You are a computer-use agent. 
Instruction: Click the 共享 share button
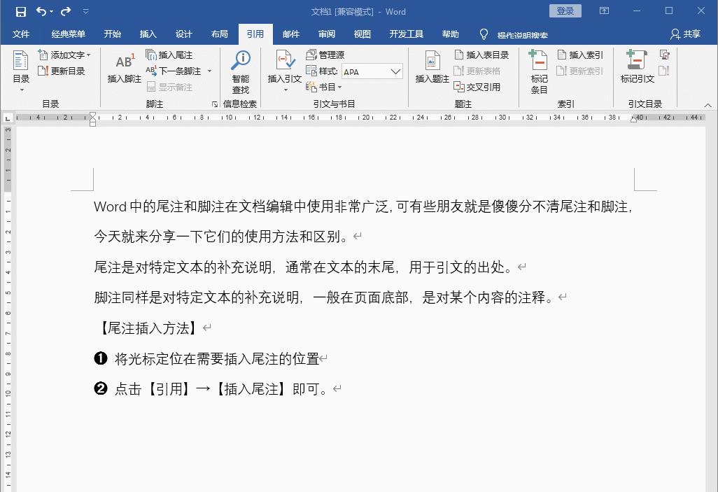click(686, 34)
